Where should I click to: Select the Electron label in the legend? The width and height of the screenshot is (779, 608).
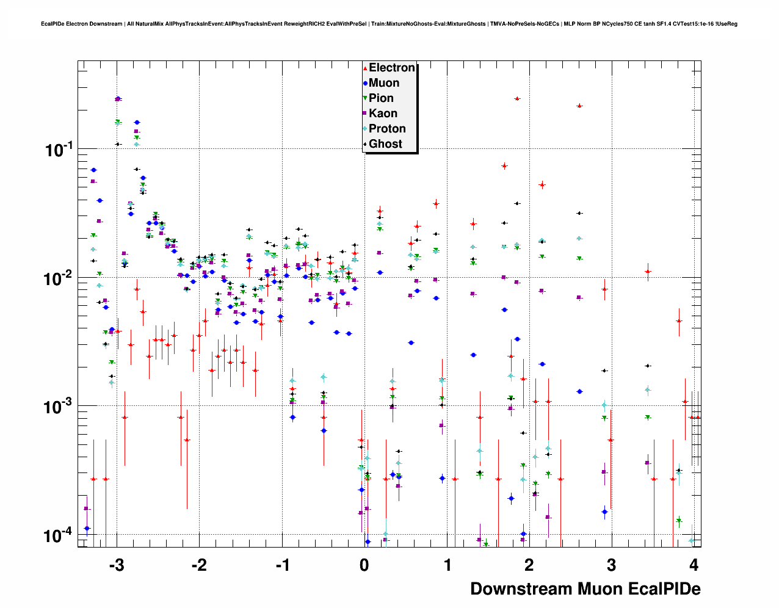coord(392,68)
